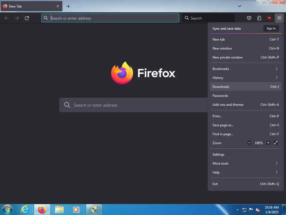The height and width of the screenshot is (215, 286).
Task: Exit Firefox via menu
Action: coord(246,184)
